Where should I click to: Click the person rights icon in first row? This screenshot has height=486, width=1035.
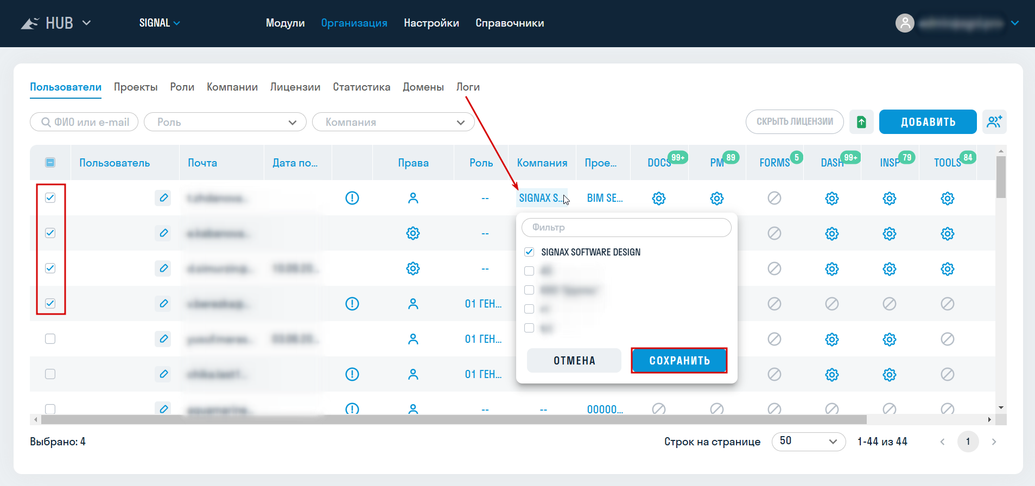(x=413, y=198)
